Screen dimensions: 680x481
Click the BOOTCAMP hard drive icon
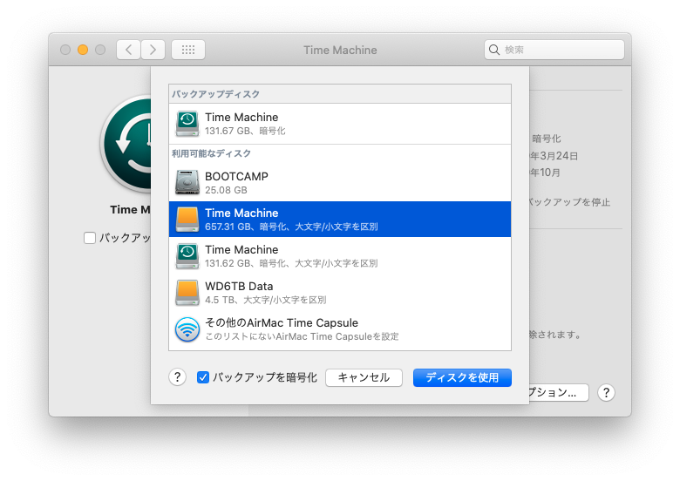click(x=187, y=182)
